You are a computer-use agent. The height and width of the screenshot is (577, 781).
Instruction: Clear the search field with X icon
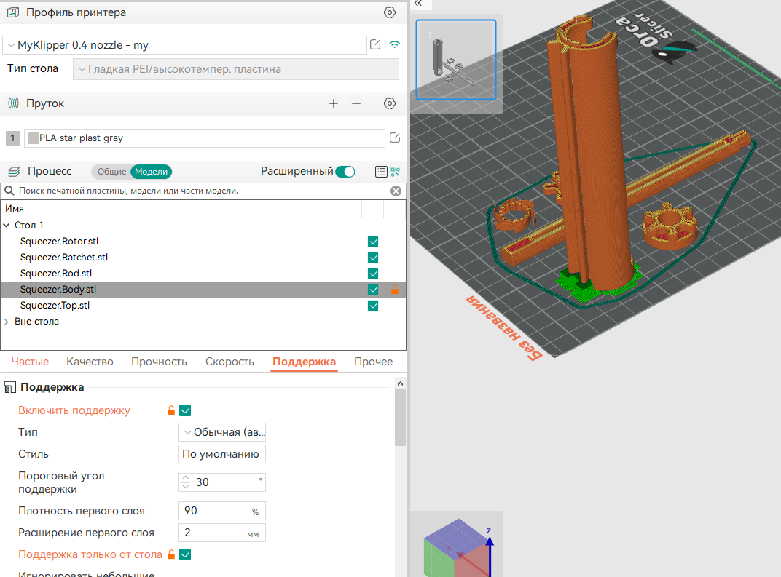396,191
